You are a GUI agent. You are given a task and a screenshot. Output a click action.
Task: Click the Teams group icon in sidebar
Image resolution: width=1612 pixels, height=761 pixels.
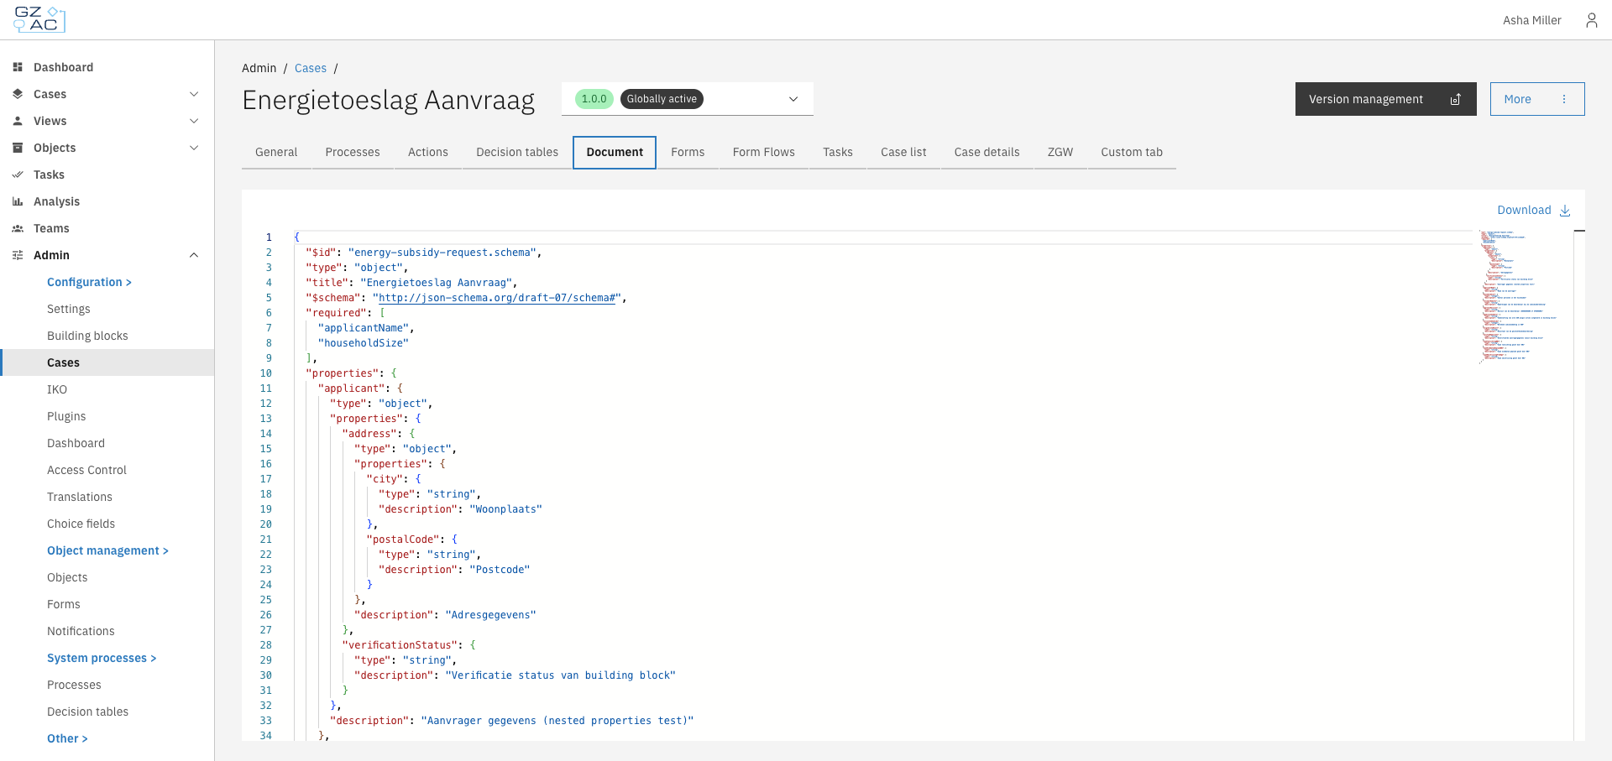pos(18,228)
